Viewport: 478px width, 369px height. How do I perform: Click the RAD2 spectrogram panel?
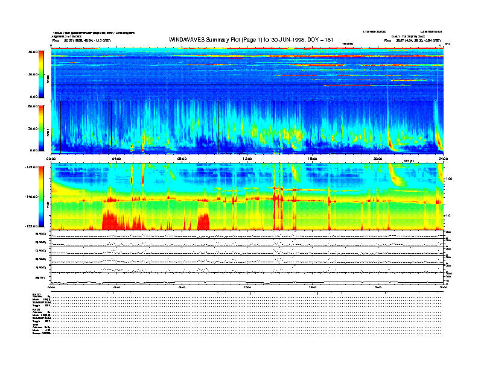[247, 73]
